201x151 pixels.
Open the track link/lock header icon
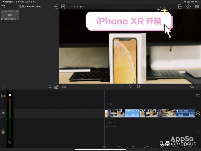[x=3, y=113]
